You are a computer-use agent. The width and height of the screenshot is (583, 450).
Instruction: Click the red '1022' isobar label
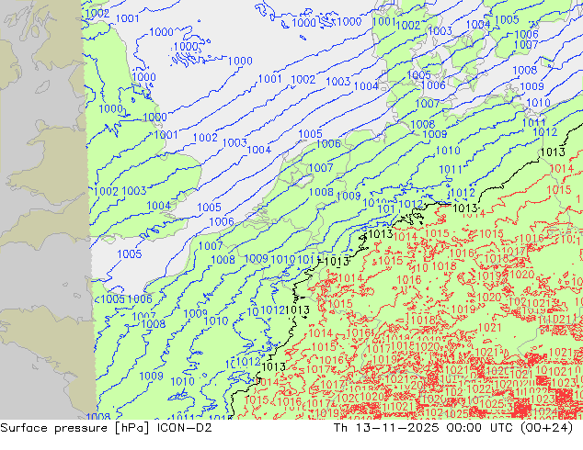[x=479, y=388]
